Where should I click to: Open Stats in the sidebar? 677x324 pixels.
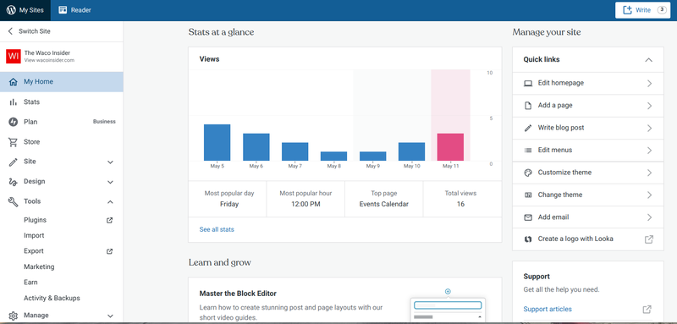coord(61,102)
